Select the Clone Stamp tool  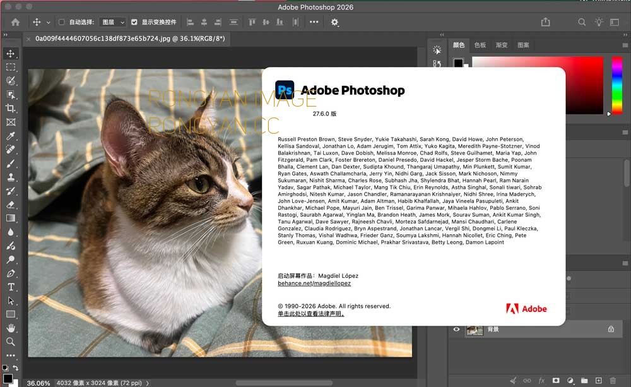11,177
